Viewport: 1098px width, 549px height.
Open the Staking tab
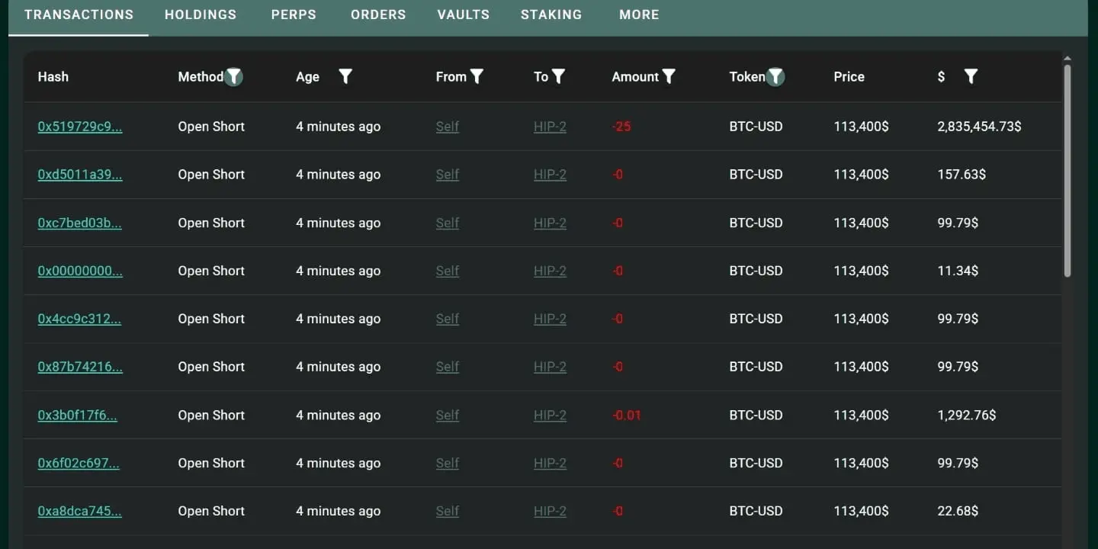(551, 14)
